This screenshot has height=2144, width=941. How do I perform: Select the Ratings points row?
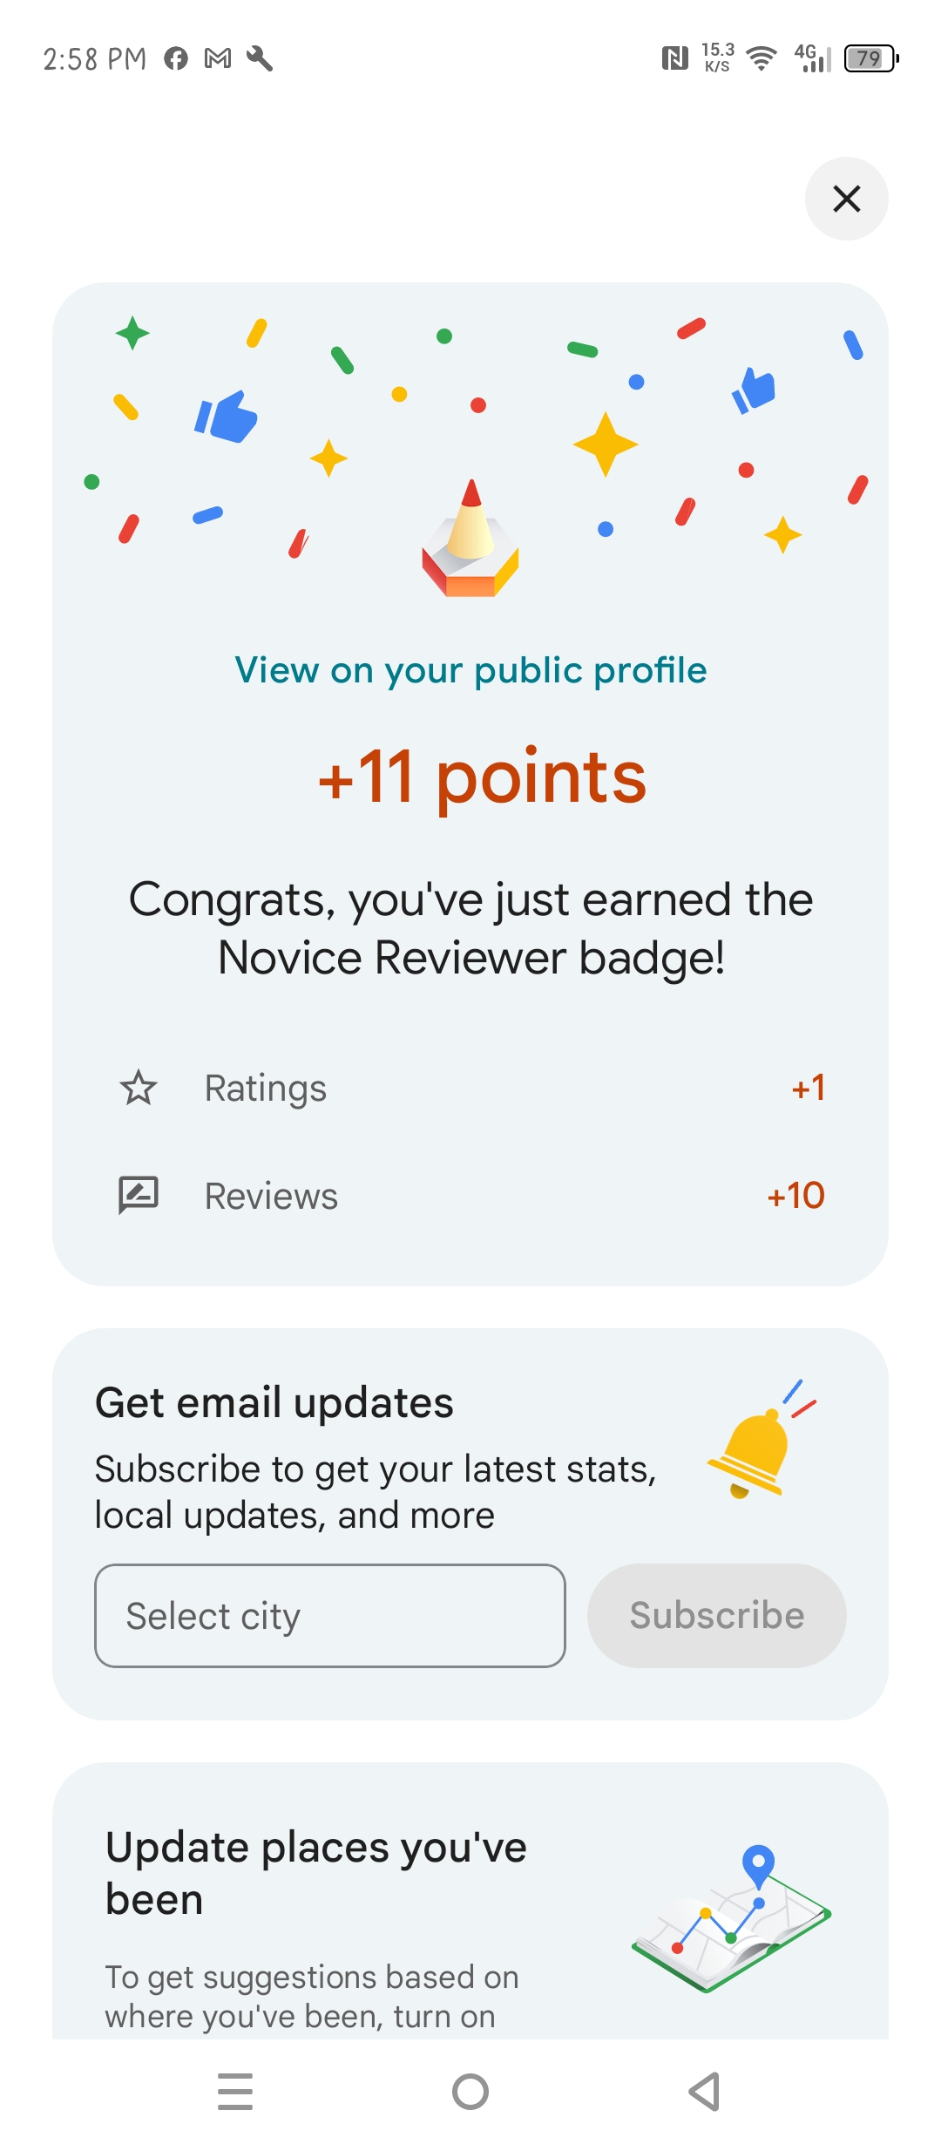click(x=470, y=1088)
